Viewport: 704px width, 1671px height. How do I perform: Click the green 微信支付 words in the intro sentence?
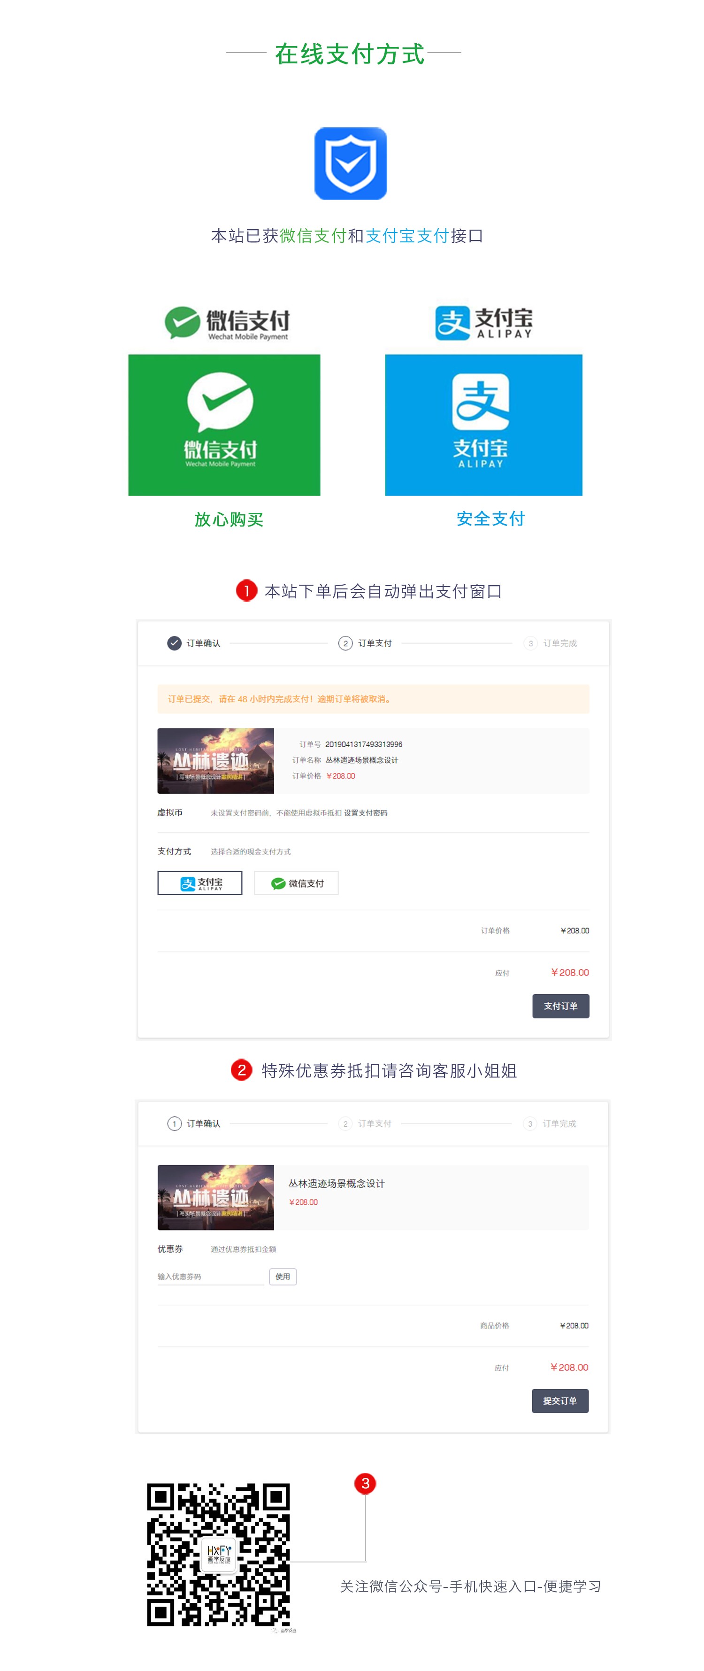(x=313, y=235)
